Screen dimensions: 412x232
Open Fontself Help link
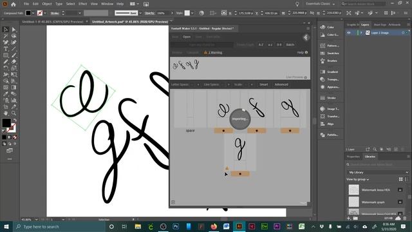pyautogui.click(x=303, y=52)
